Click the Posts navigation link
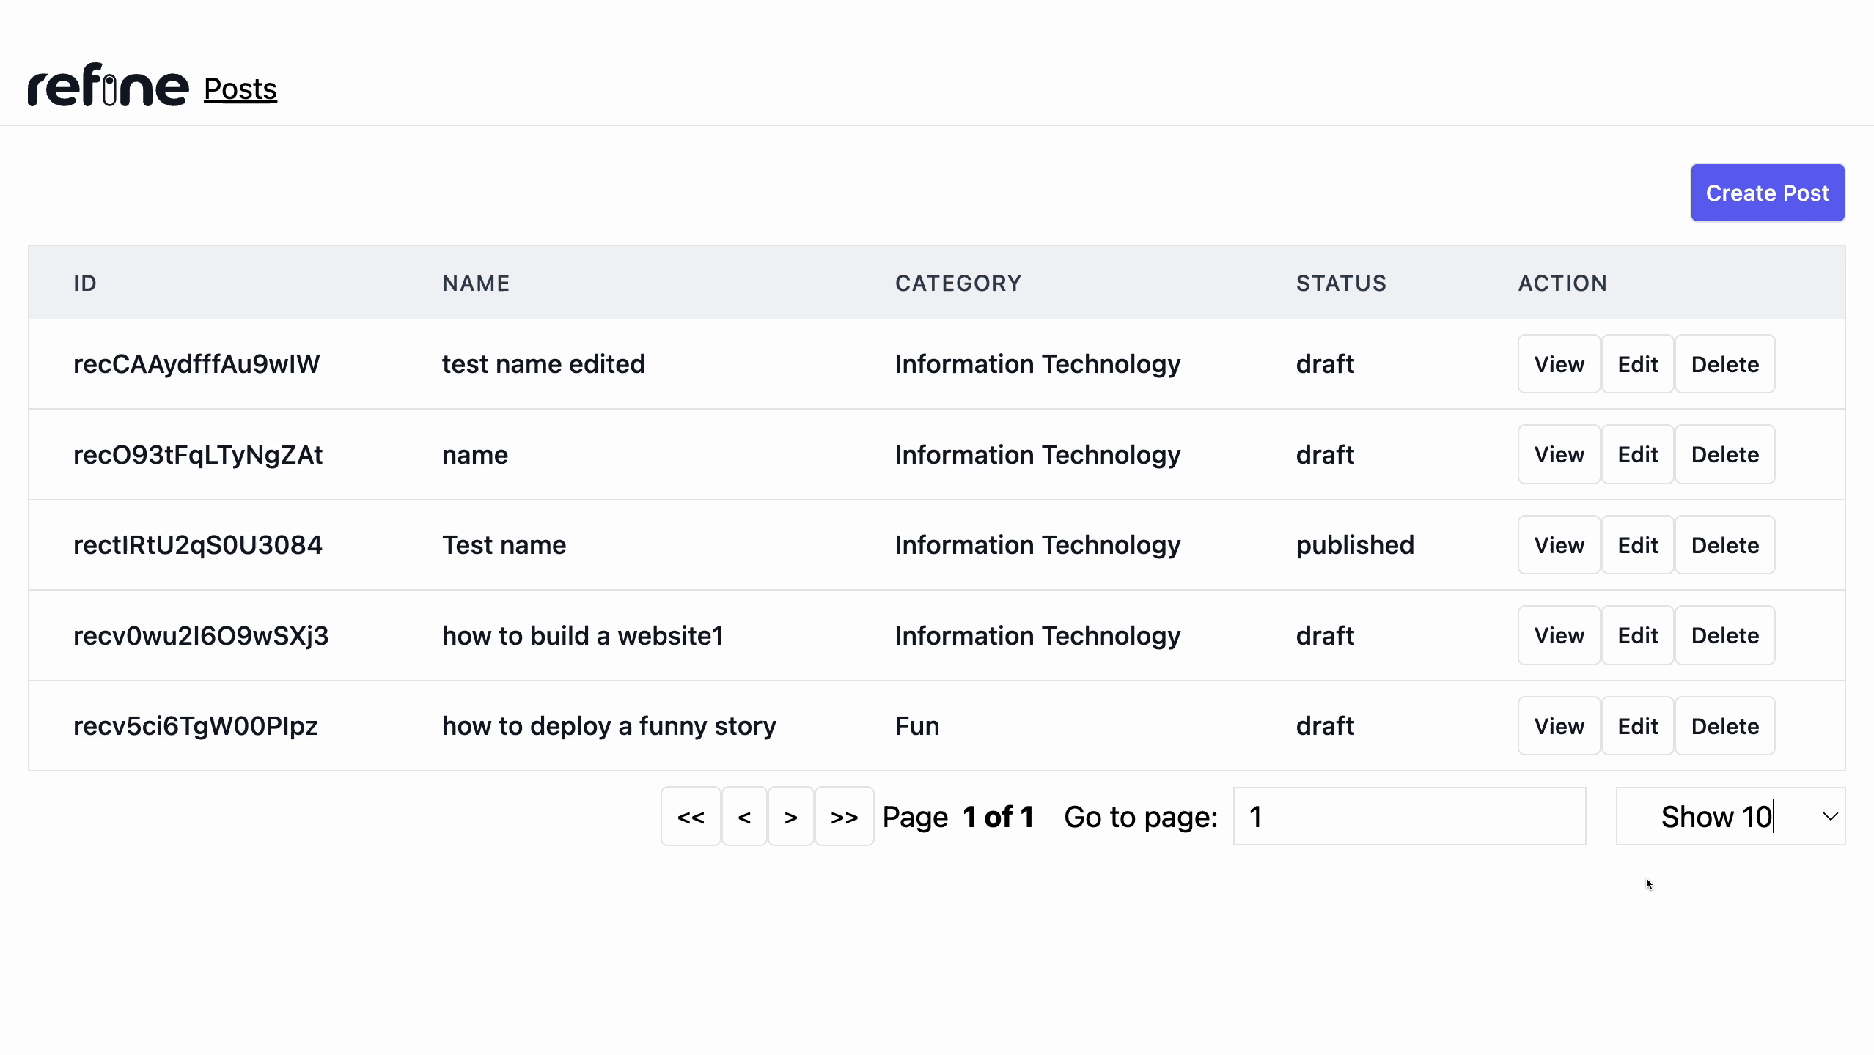The height and width of the screenshot is (1055, 1874). [x=240, y=89]
